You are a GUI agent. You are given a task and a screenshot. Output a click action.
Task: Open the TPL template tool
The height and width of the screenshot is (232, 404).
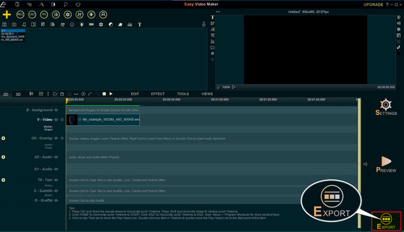tap(44, 14)
